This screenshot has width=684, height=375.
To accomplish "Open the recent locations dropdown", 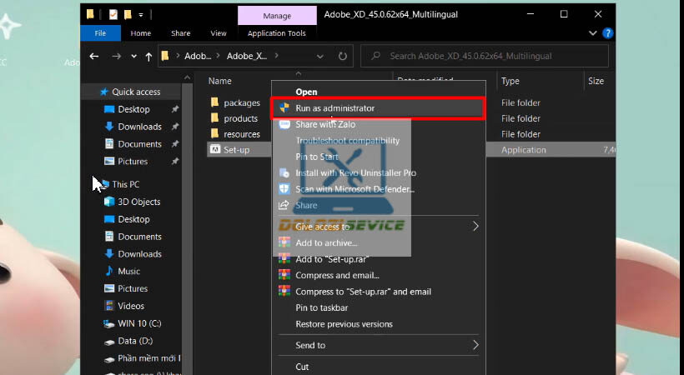I will pyautogui.click(x=134, y=57).
